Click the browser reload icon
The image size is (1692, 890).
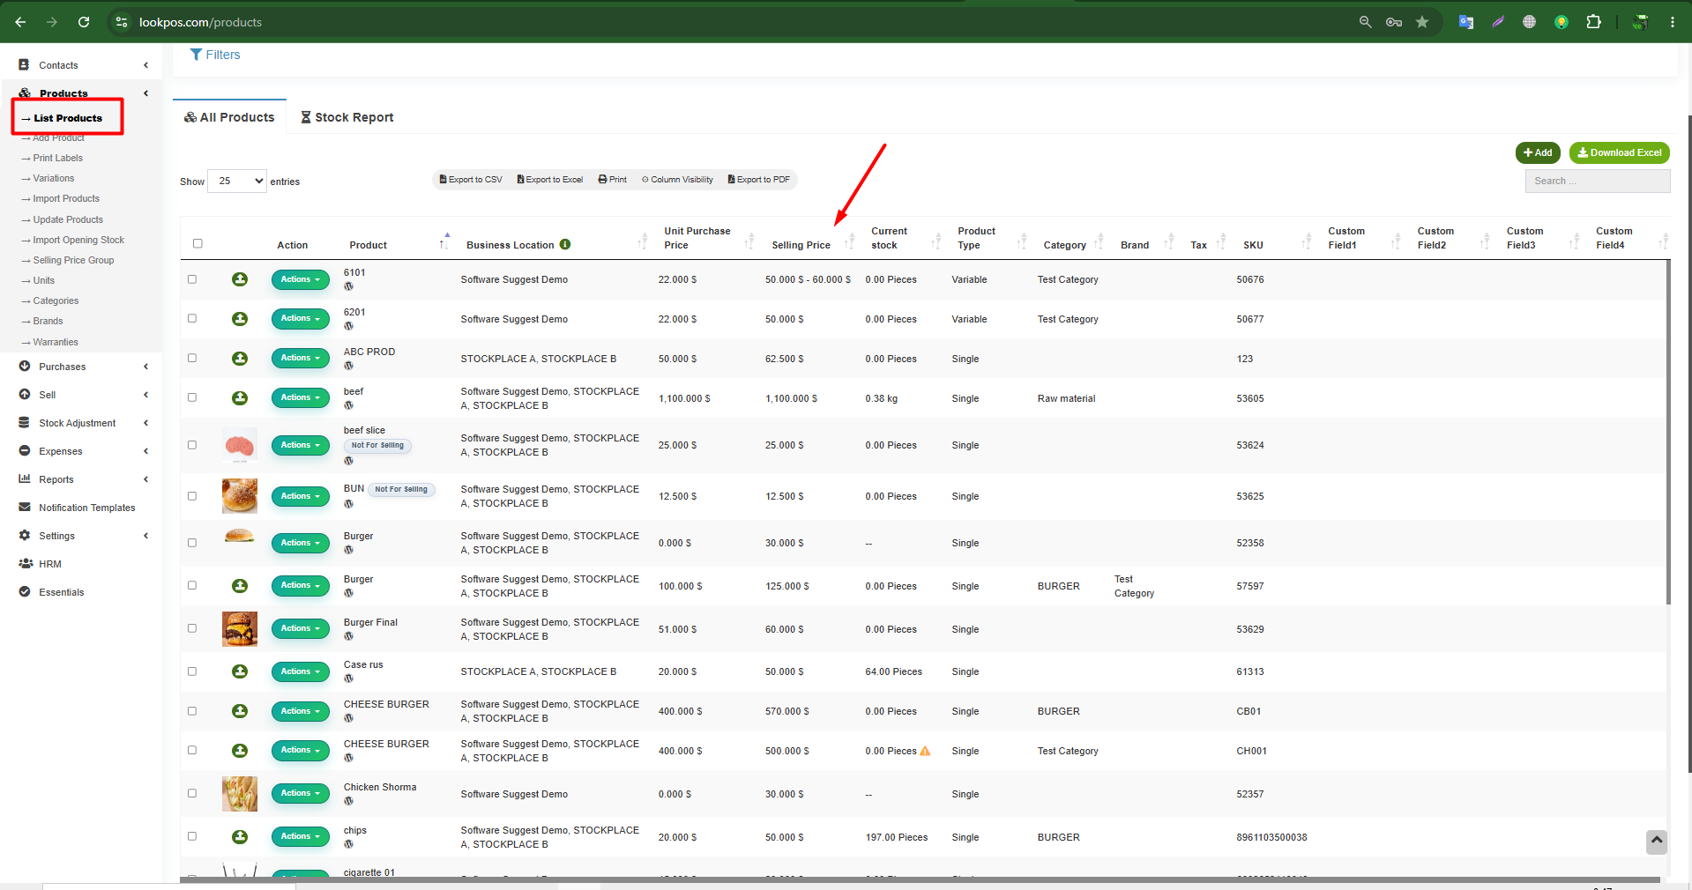pos(84,22)
